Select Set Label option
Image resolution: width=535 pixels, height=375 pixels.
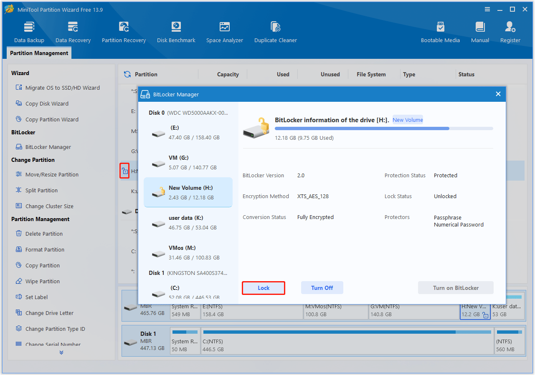(x=31, y=297)
